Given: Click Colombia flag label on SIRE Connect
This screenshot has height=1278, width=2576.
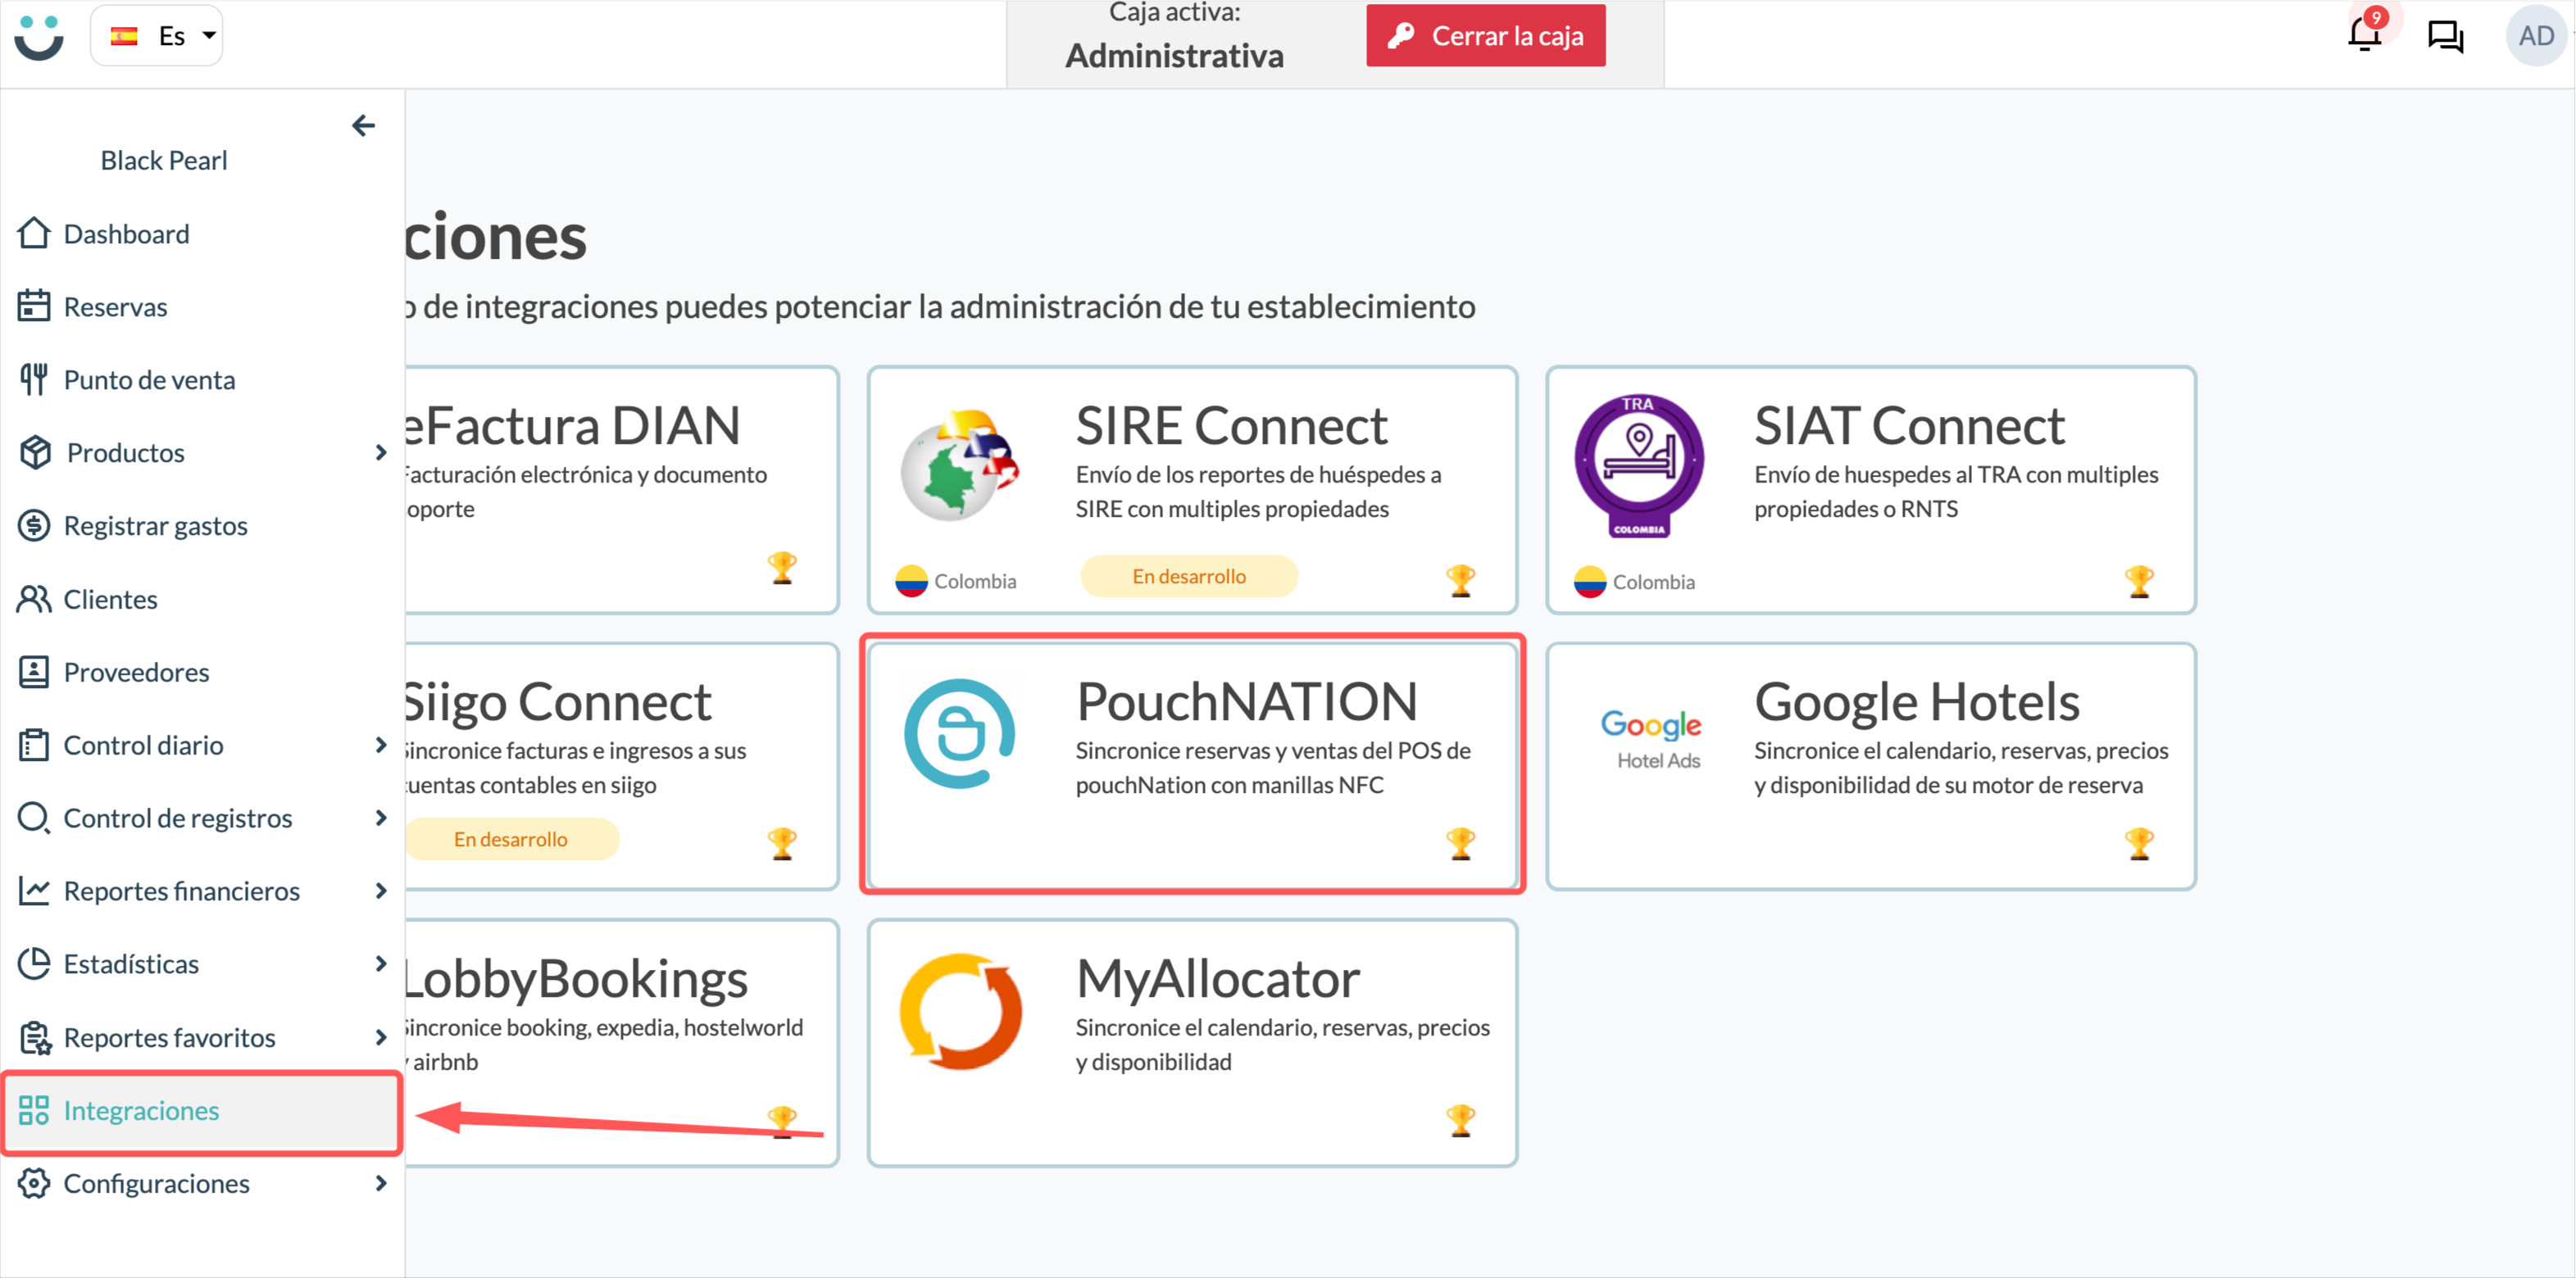Looking at the screenshot, I should 955,581.
